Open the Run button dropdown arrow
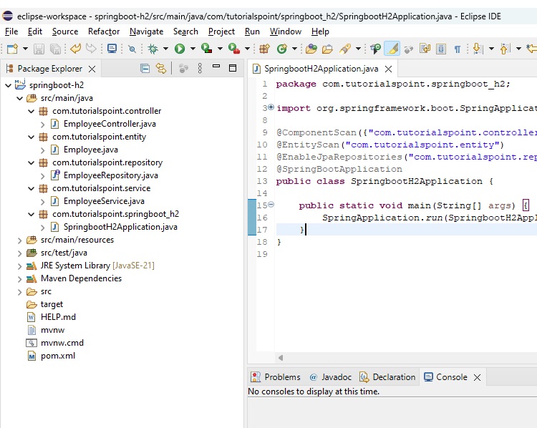Screen dimensions: 537x428 [191, 49]
